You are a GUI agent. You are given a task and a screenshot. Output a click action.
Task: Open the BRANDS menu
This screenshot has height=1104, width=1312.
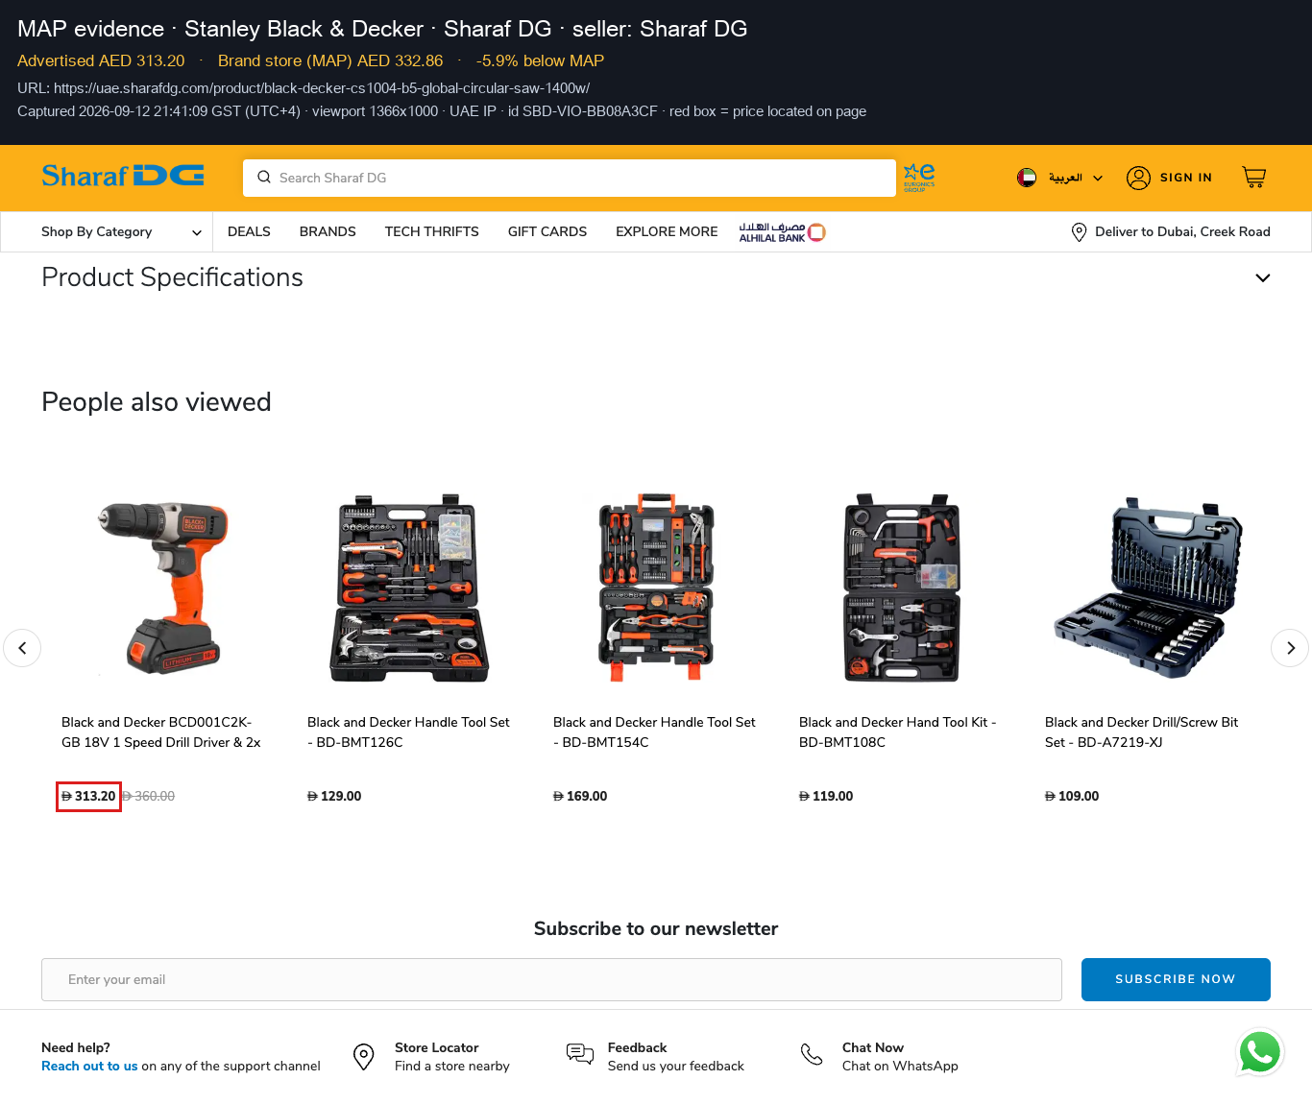coord(328,232)
